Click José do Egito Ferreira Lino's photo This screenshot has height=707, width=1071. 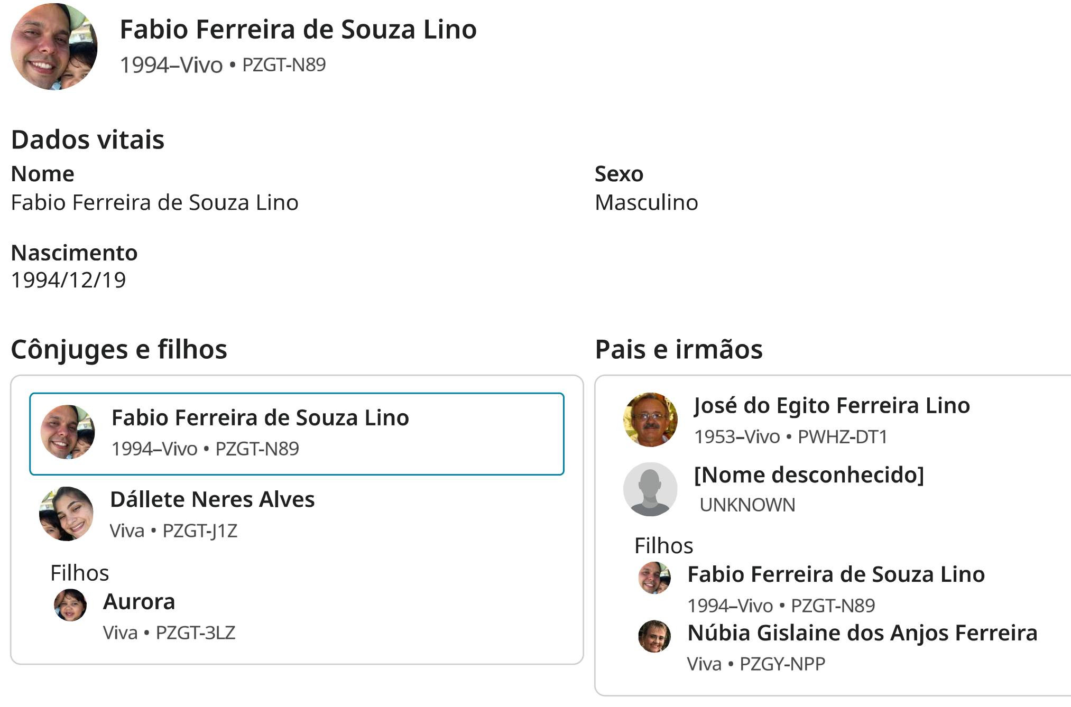coord(650,420)
